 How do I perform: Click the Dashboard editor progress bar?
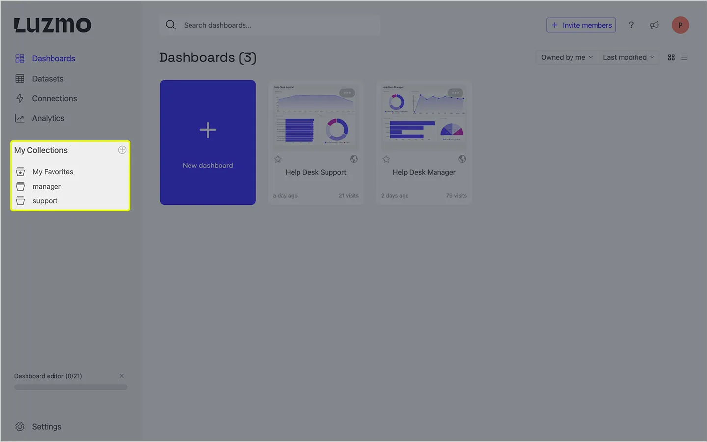pyautogui.click(x=71, y=387)
